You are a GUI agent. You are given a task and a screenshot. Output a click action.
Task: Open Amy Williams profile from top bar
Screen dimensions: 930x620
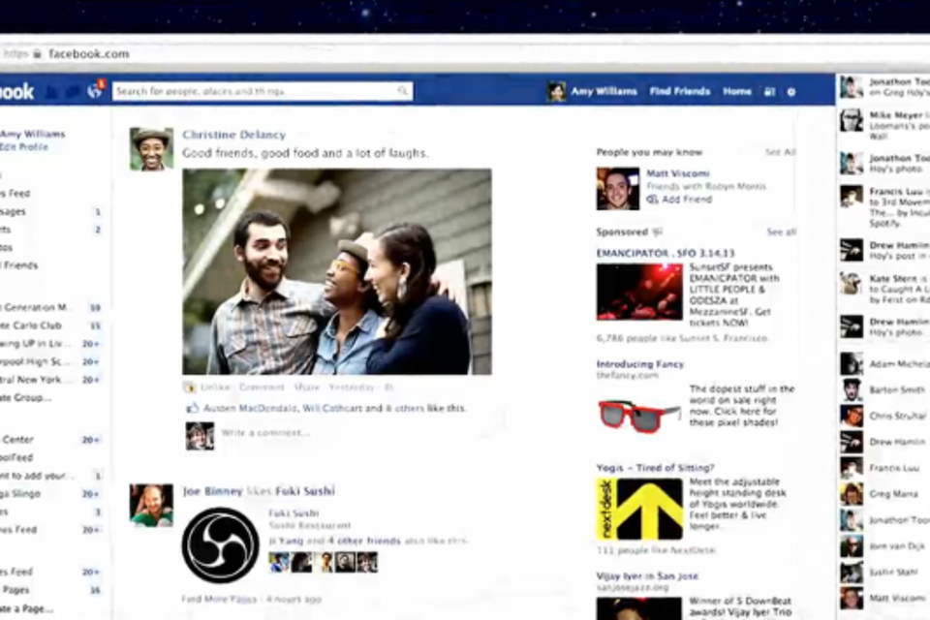click(x=603, y=92)
